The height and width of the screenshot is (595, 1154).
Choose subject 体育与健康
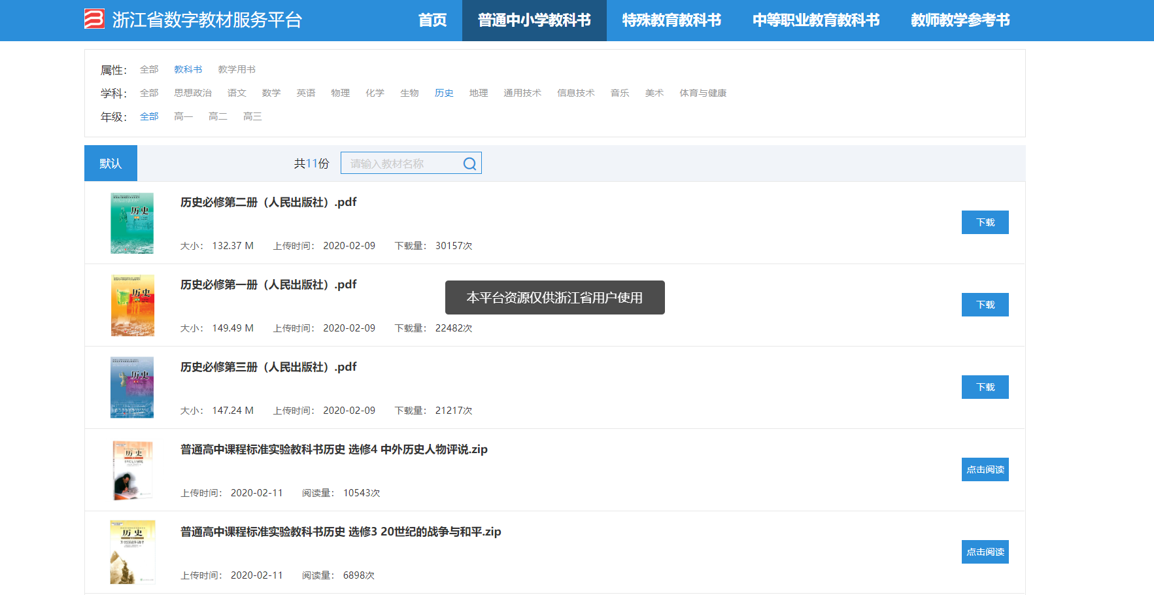703,93
